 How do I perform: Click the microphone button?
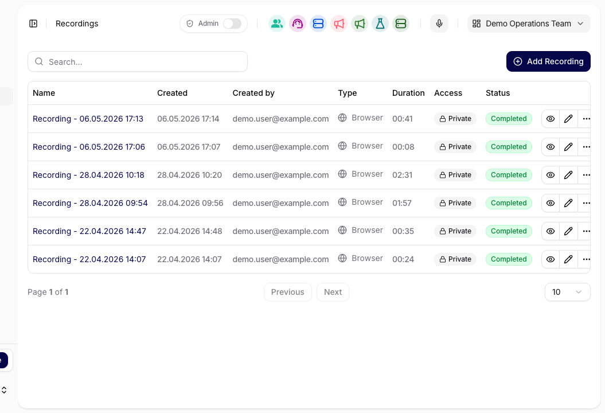coord(439,24)
